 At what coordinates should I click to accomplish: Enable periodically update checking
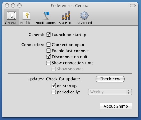coord(54,92)
